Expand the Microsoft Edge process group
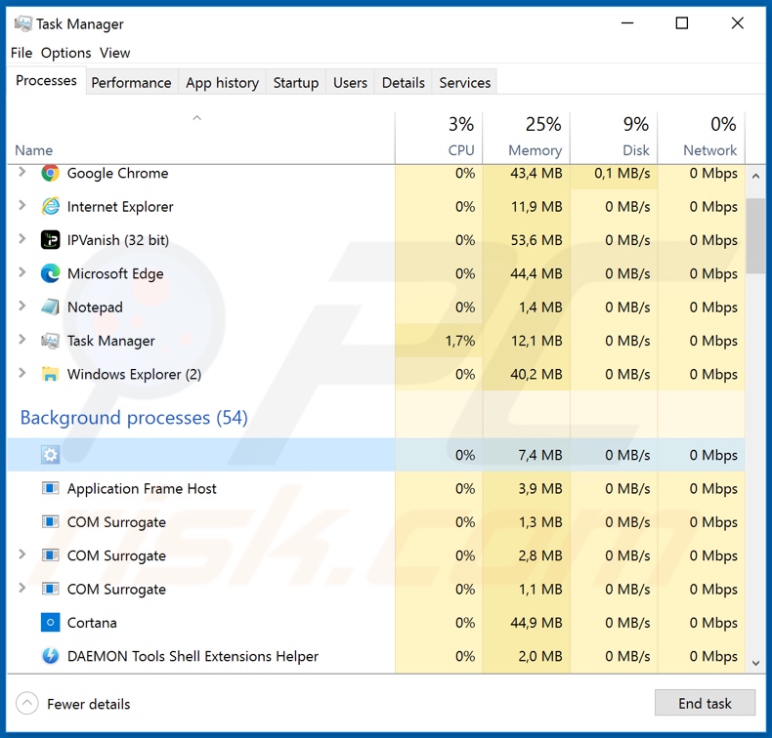772x738 pixels. (21, 272)
